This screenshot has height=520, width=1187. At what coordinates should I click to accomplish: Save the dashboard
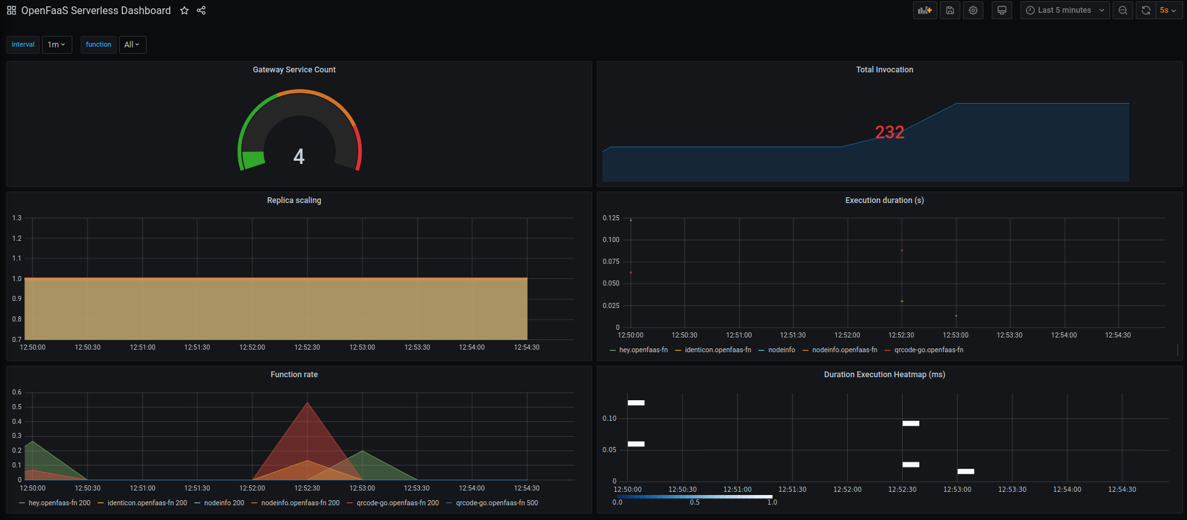tap(950, 10)
